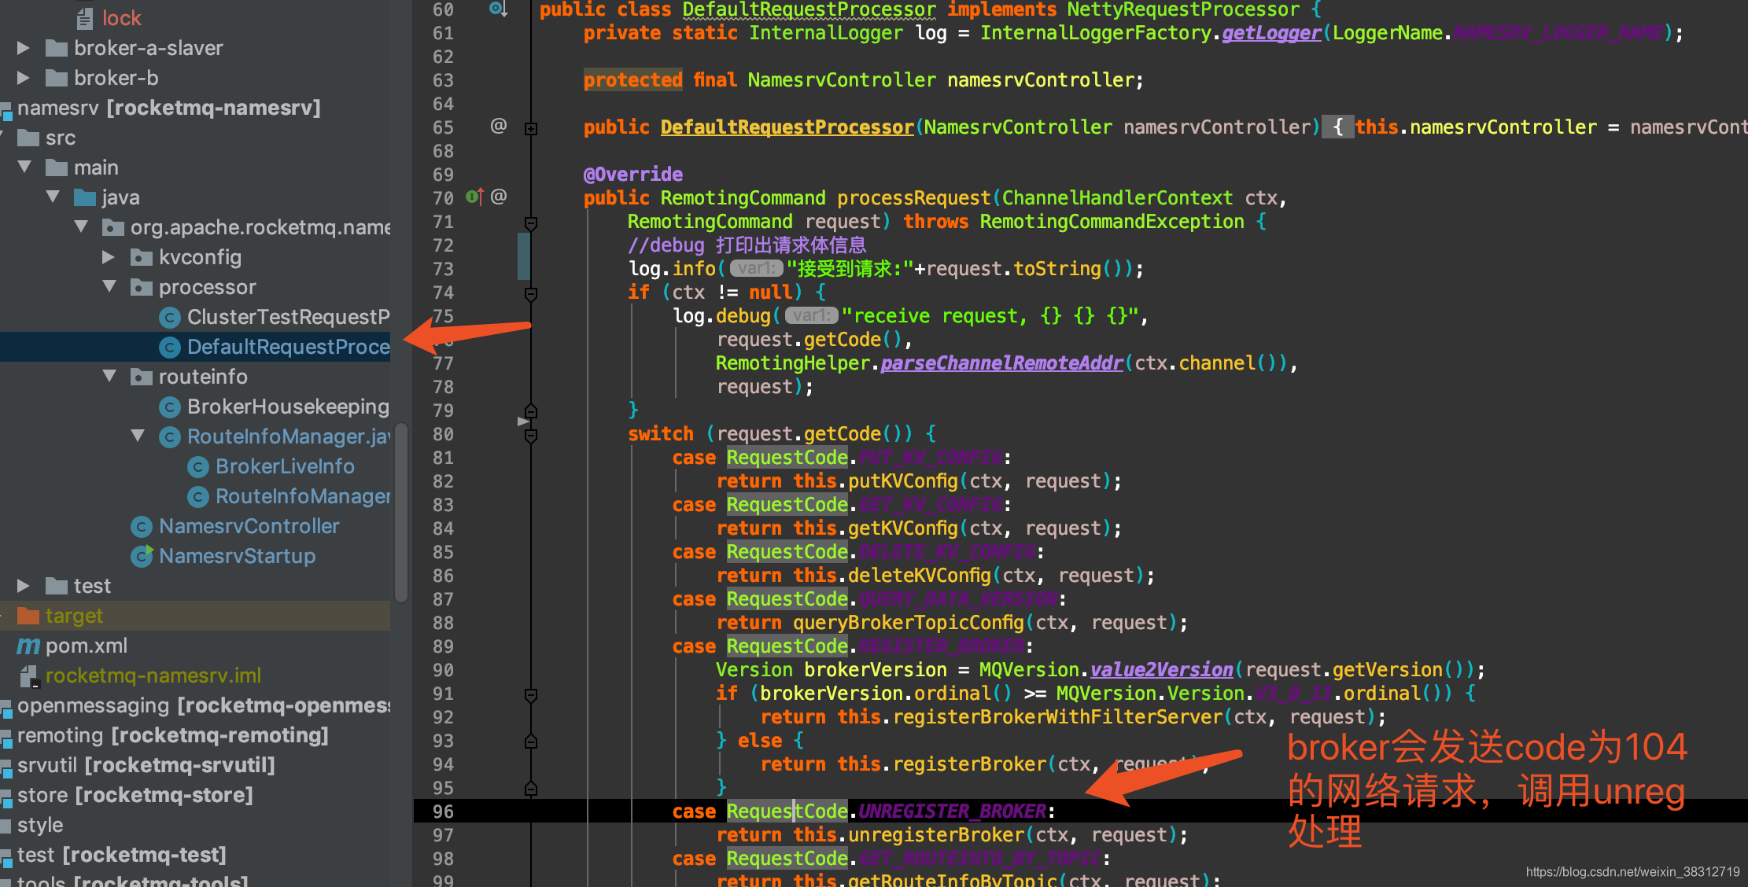1748x887 pixels.
Task: Click the override gutter icon on line 70
Action: pos(474,197)
